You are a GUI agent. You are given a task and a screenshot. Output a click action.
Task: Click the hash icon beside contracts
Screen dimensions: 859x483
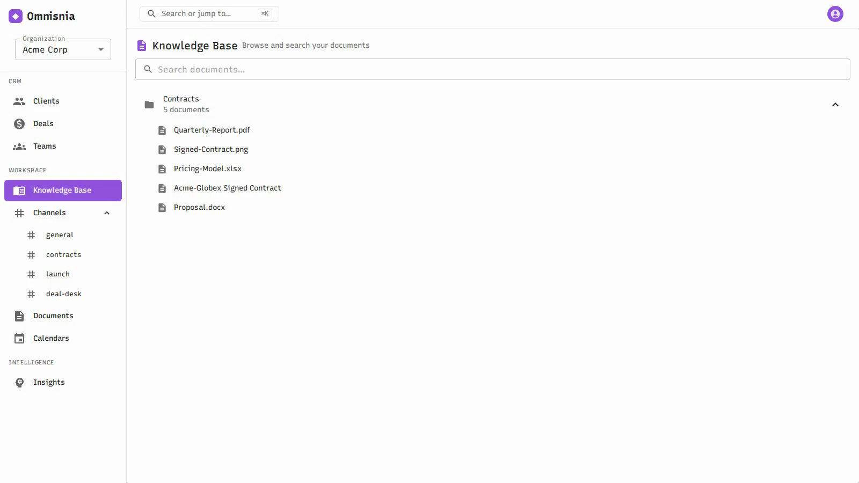pos(31,255)
